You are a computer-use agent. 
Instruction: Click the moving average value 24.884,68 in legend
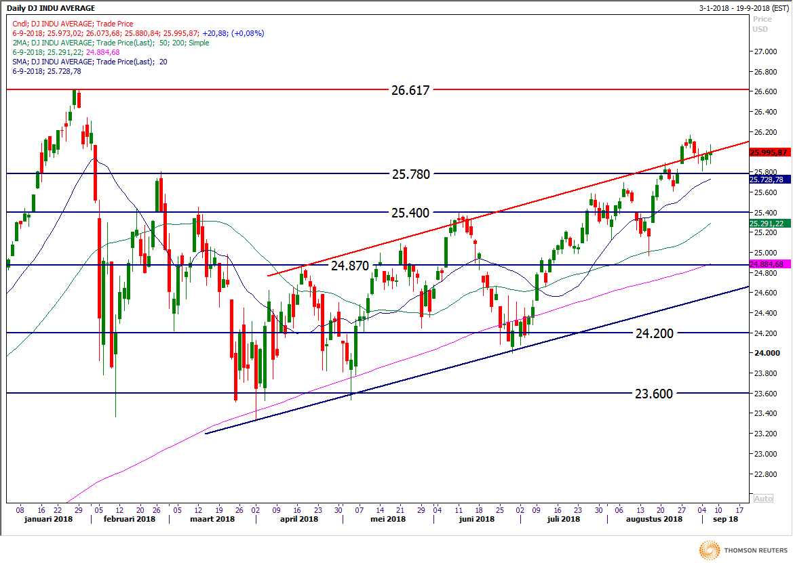pyautogui.click(x=102, y=53)
